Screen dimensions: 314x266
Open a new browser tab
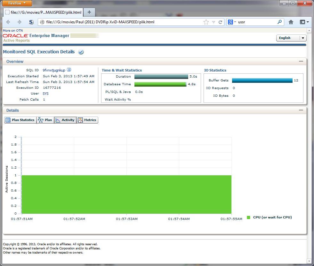tap(89, 12)
